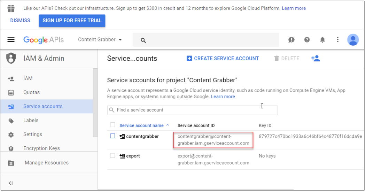Check the export service account checkbox
This screenshot has width=366, height=192.
pyautogui.click(x=112, y=156)
